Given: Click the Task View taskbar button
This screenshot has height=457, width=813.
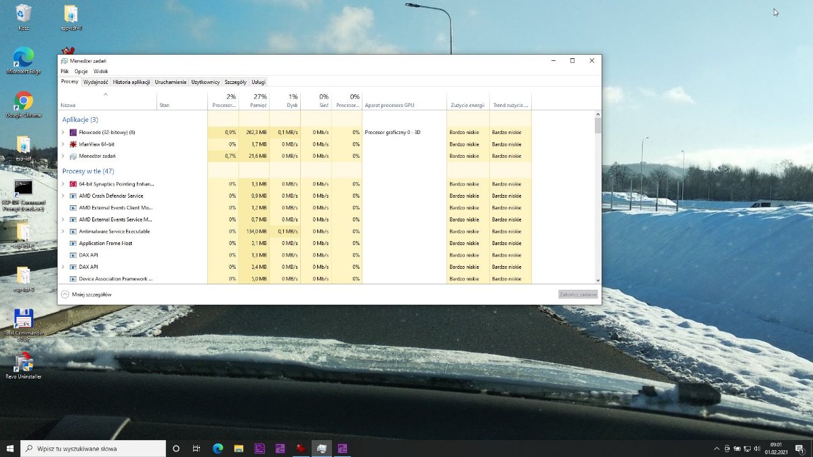Looking at the screenshot, I should 196,448.
